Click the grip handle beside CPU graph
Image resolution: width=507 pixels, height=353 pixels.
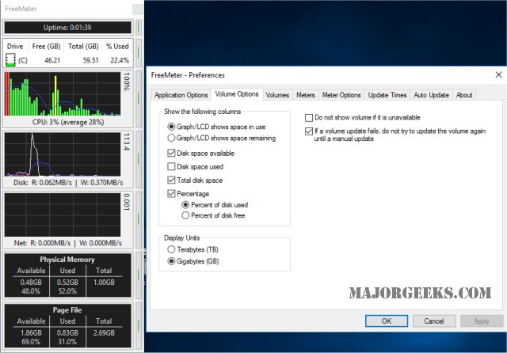(139, 99)
